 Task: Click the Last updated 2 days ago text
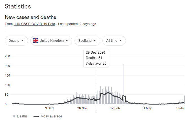77,24
